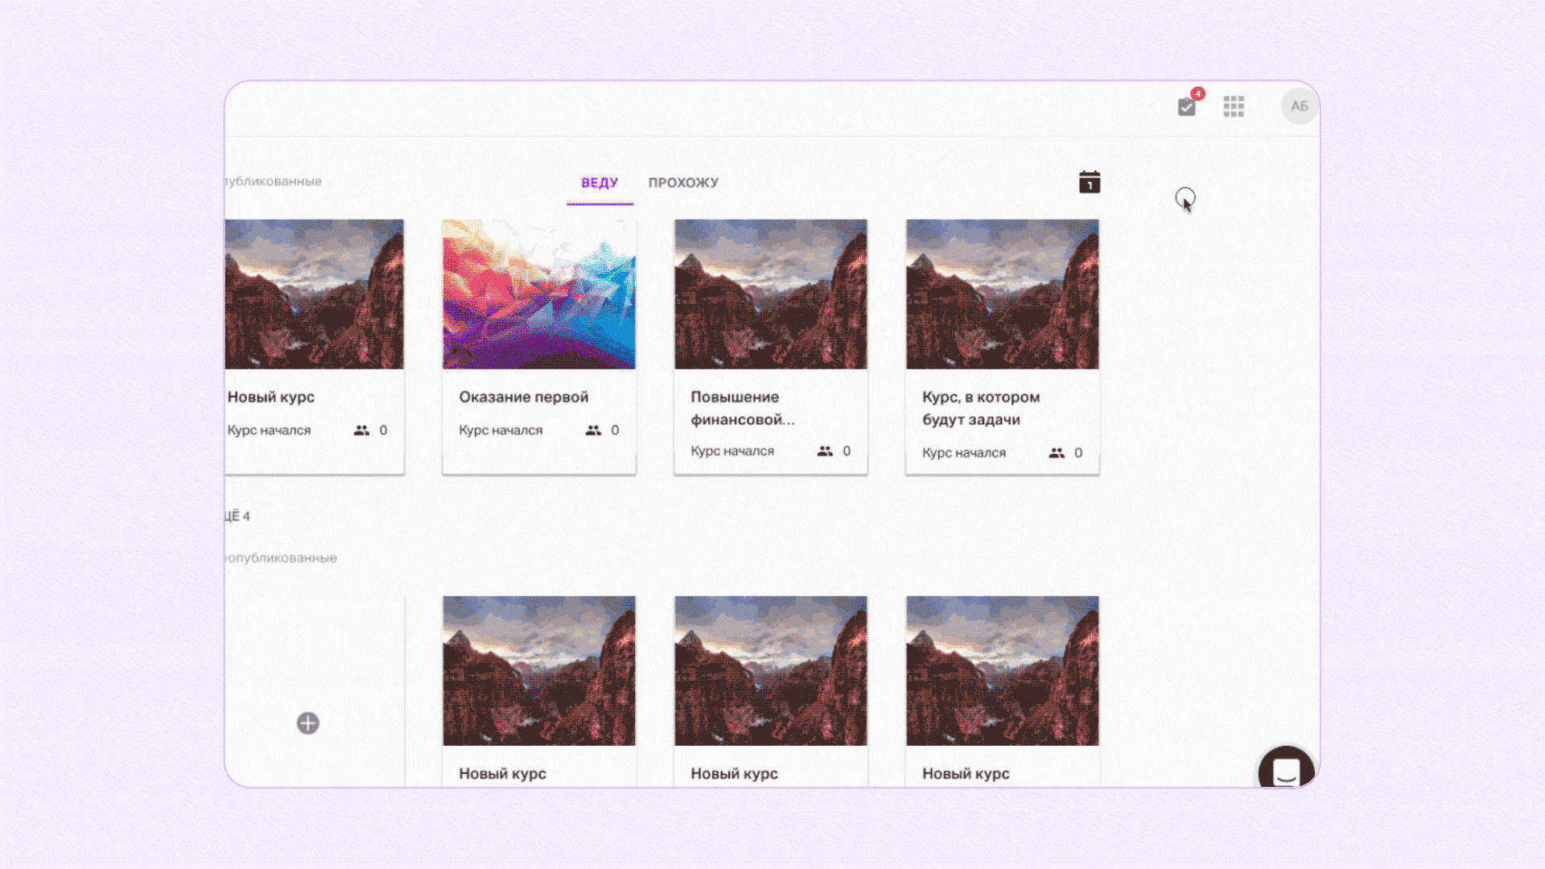The height and width of the screenshot is (869, 1545).
Task: Click participants icon on Курс, в котором card
Action: pyautogui.click(x=1057, y=453)
